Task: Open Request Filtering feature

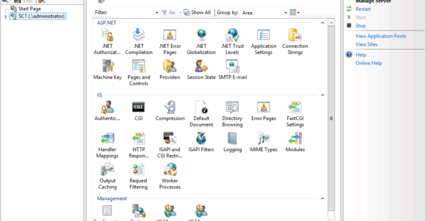Action: click(139, 176)
